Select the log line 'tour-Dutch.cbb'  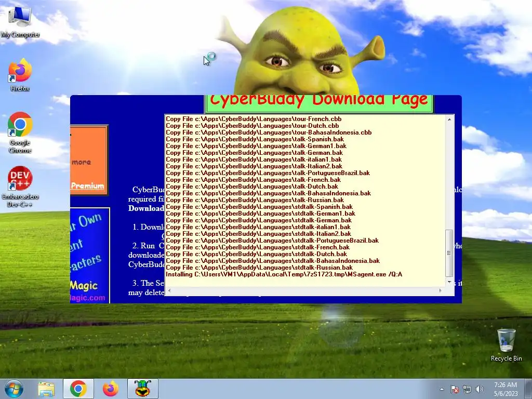click(252, 126)
